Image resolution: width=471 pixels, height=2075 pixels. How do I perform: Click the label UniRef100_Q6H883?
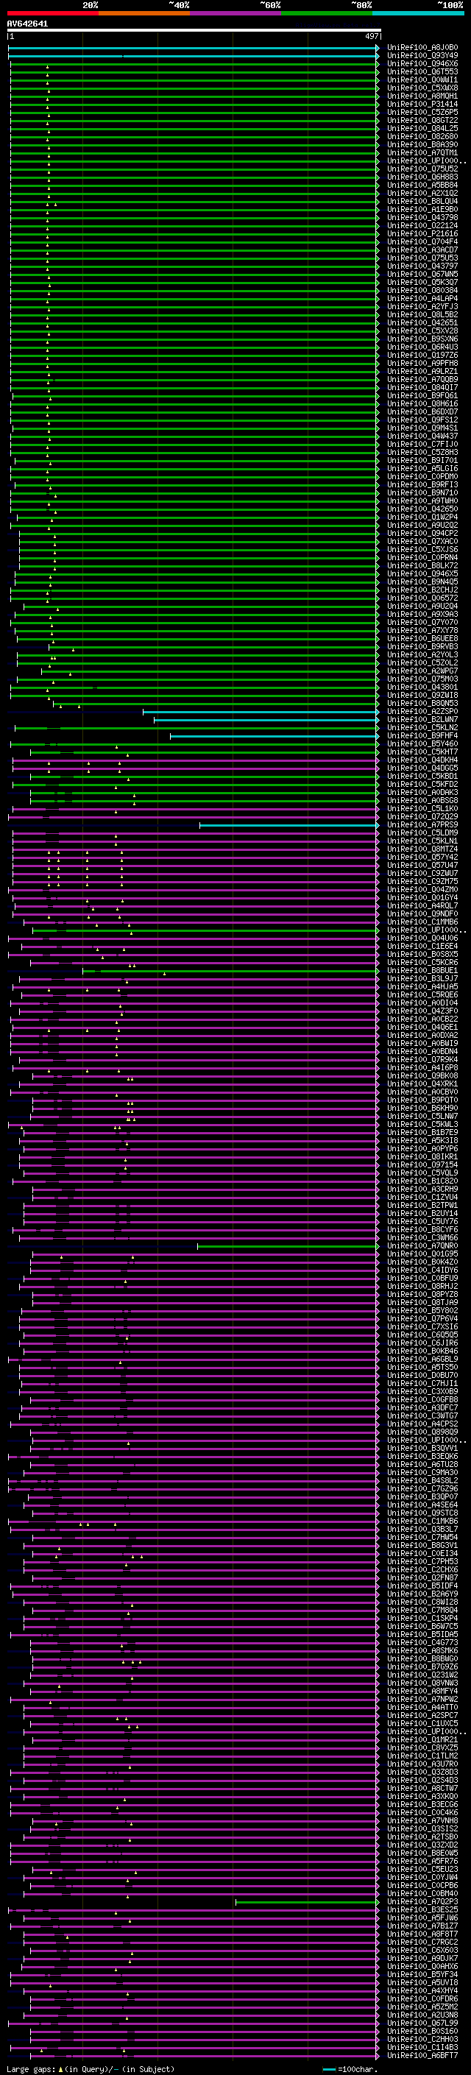click(x=422, y=177)
